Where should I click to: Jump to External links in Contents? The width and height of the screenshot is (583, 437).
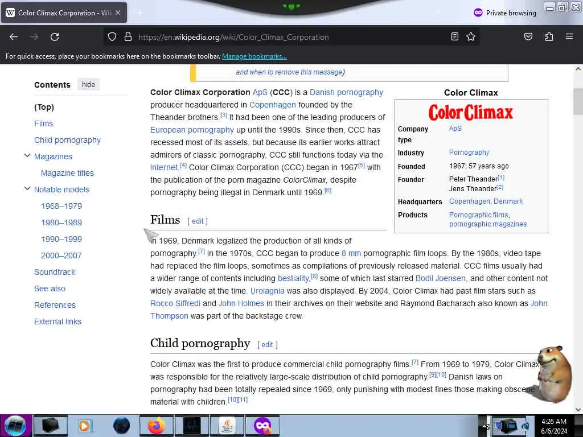click(x=58, y=321)
